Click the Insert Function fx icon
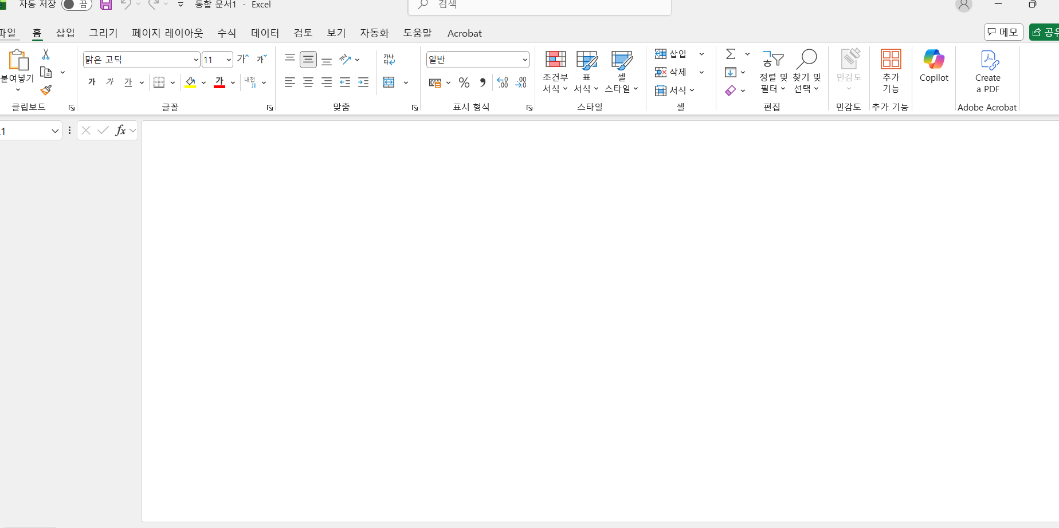 pyautogui.click(x=120, y=131)
